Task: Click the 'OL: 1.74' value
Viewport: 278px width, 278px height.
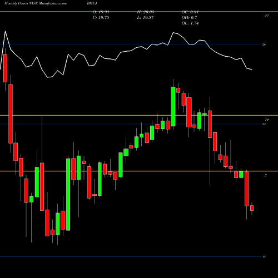Action: [190, 23]
